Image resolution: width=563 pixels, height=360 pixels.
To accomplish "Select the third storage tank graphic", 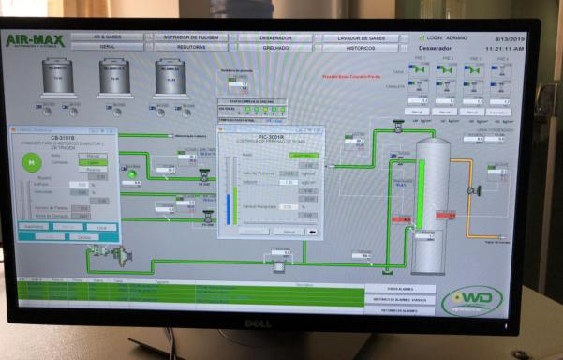I will pyautogui.click(x=170, y=79).
